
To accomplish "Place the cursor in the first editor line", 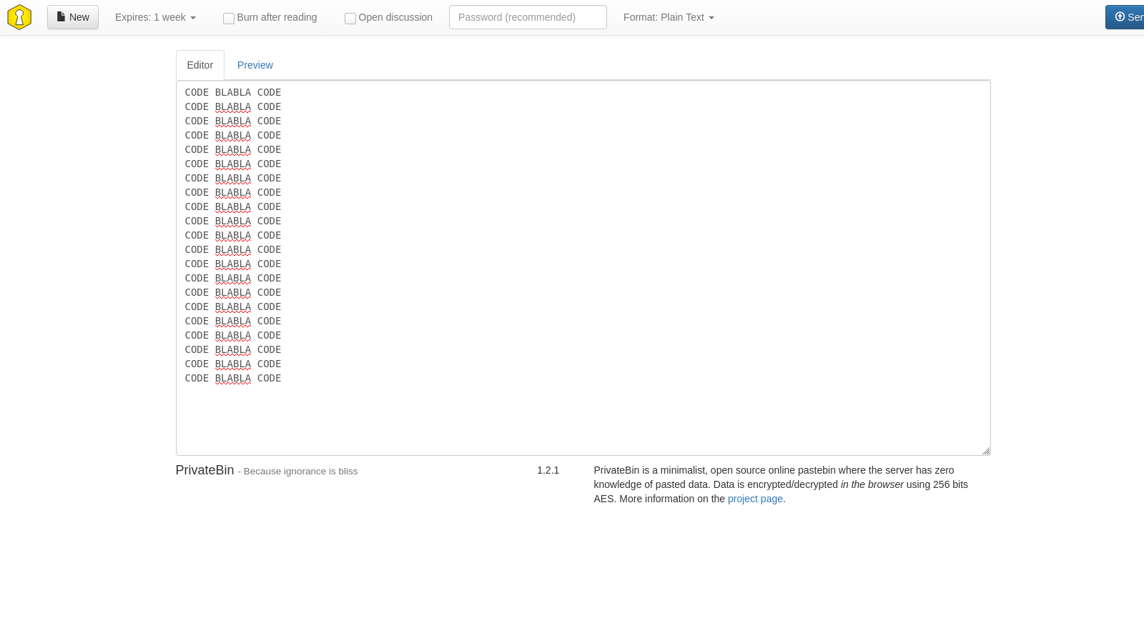I will (233, 92).
